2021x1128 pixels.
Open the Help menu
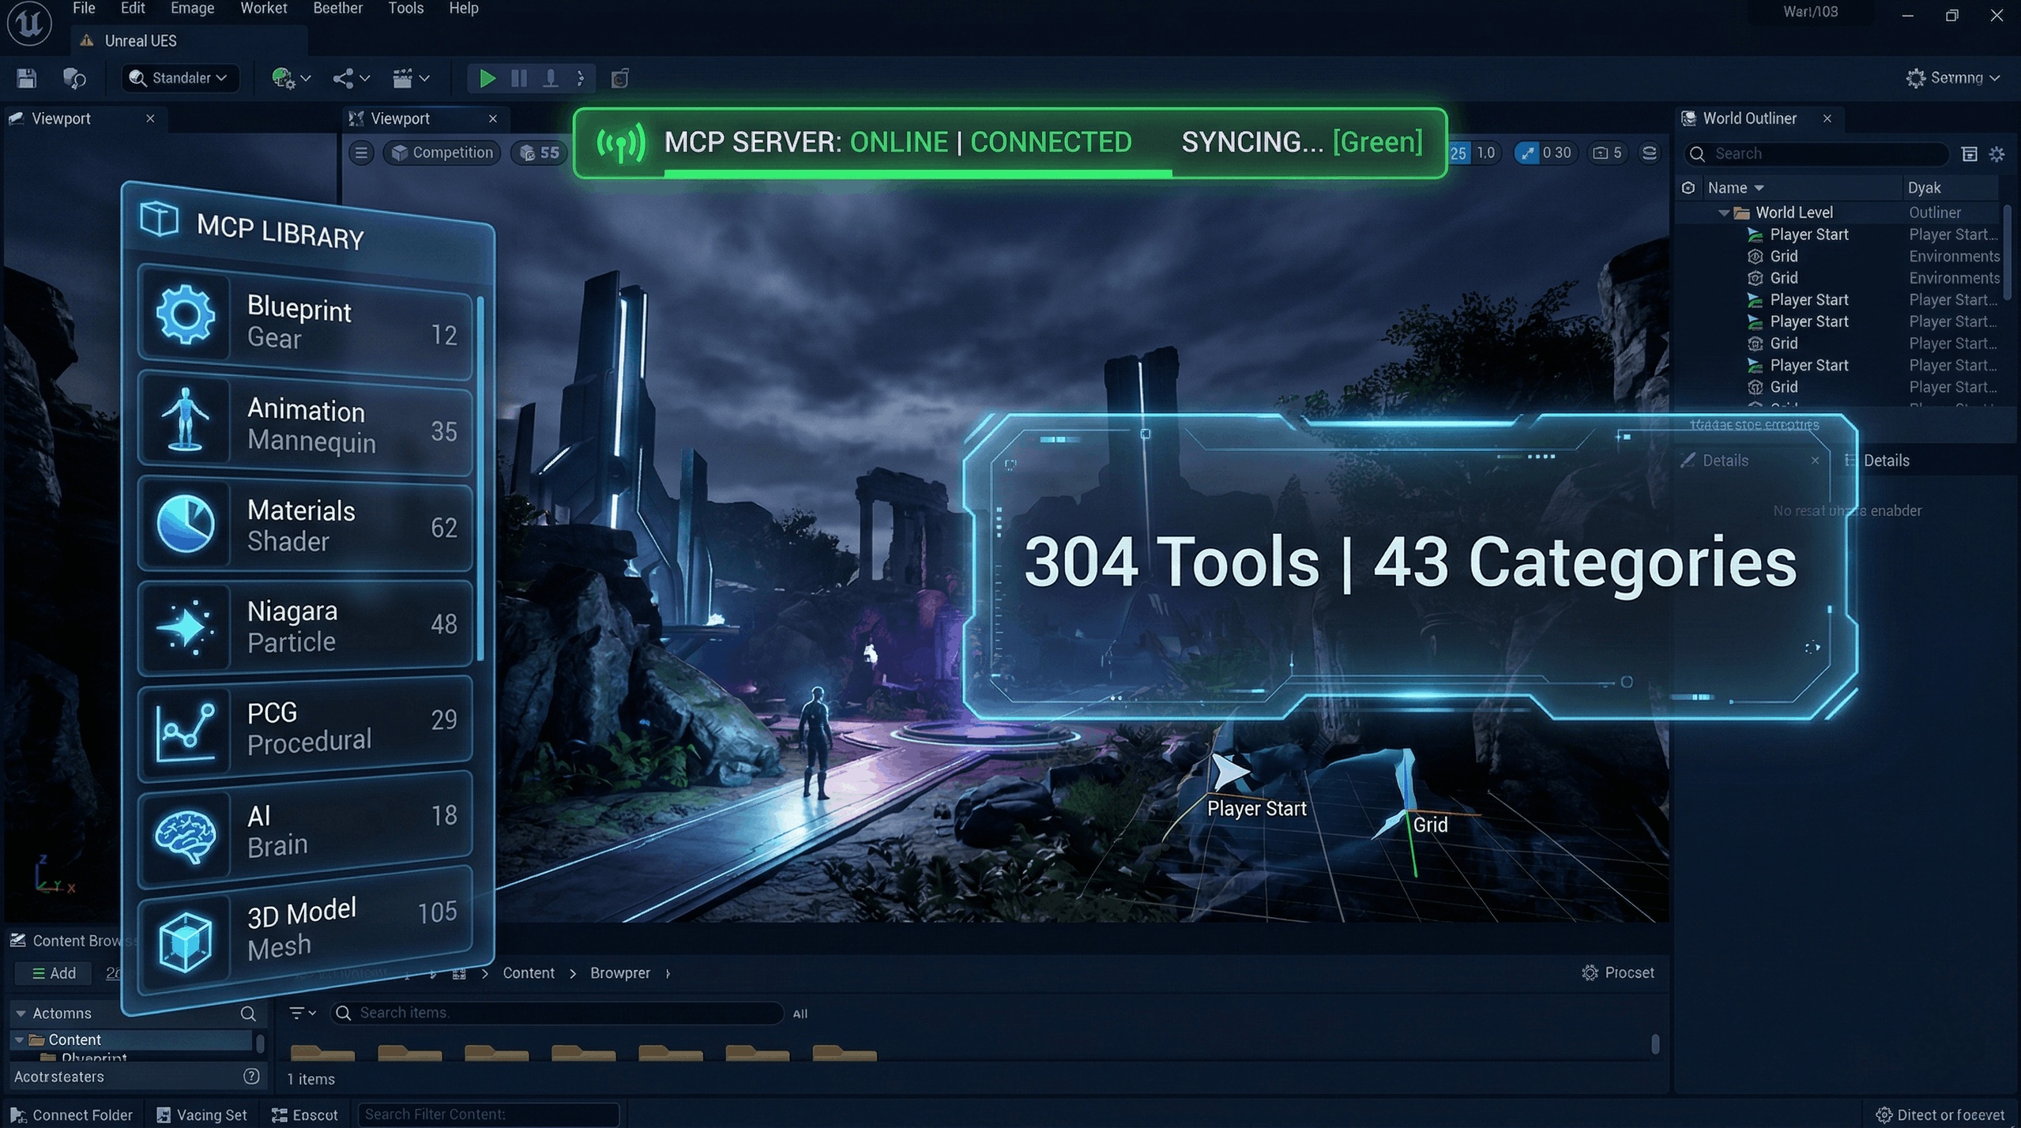pos(464,8)
